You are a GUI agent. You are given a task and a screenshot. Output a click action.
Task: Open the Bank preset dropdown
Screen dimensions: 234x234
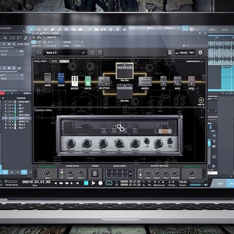pyautogui.click(x=65, y=53)
